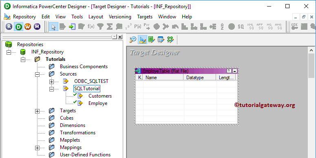Click the A-Z Sorter transformation icon
Image resolution: width=316 pixels, height=158 pixels.
tap(222, 27)
